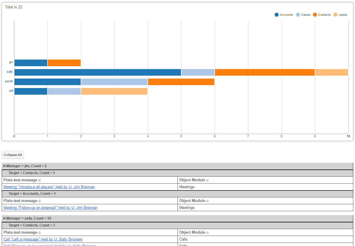The width and height of the screenshot is (355, 246).
Task: Click the sarah axis label
Action: click(x=9, y=81)
